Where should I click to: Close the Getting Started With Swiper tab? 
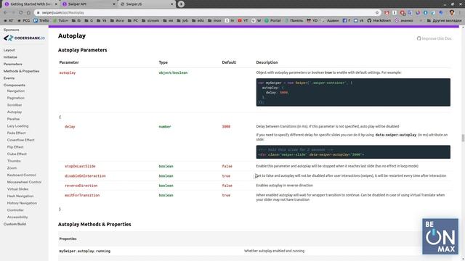coord(56,4)
